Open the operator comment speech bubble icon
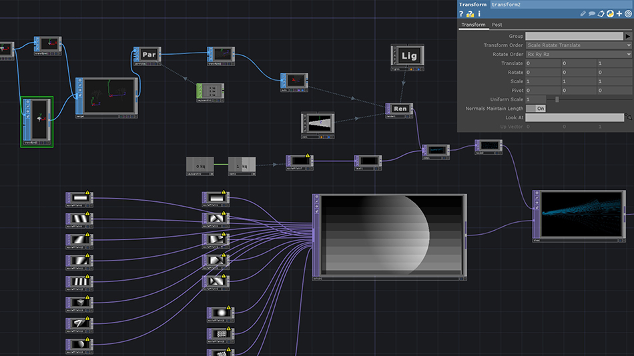The width and height of the screenshot is (634, 356). pyautogui.click(x=592, y=14)
